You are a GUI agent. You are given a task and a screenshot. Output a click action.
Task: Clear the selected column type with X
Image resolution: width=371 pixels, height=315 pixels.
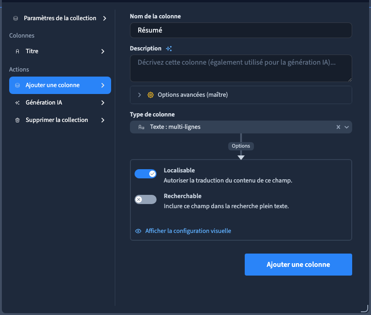coord(338,127)
